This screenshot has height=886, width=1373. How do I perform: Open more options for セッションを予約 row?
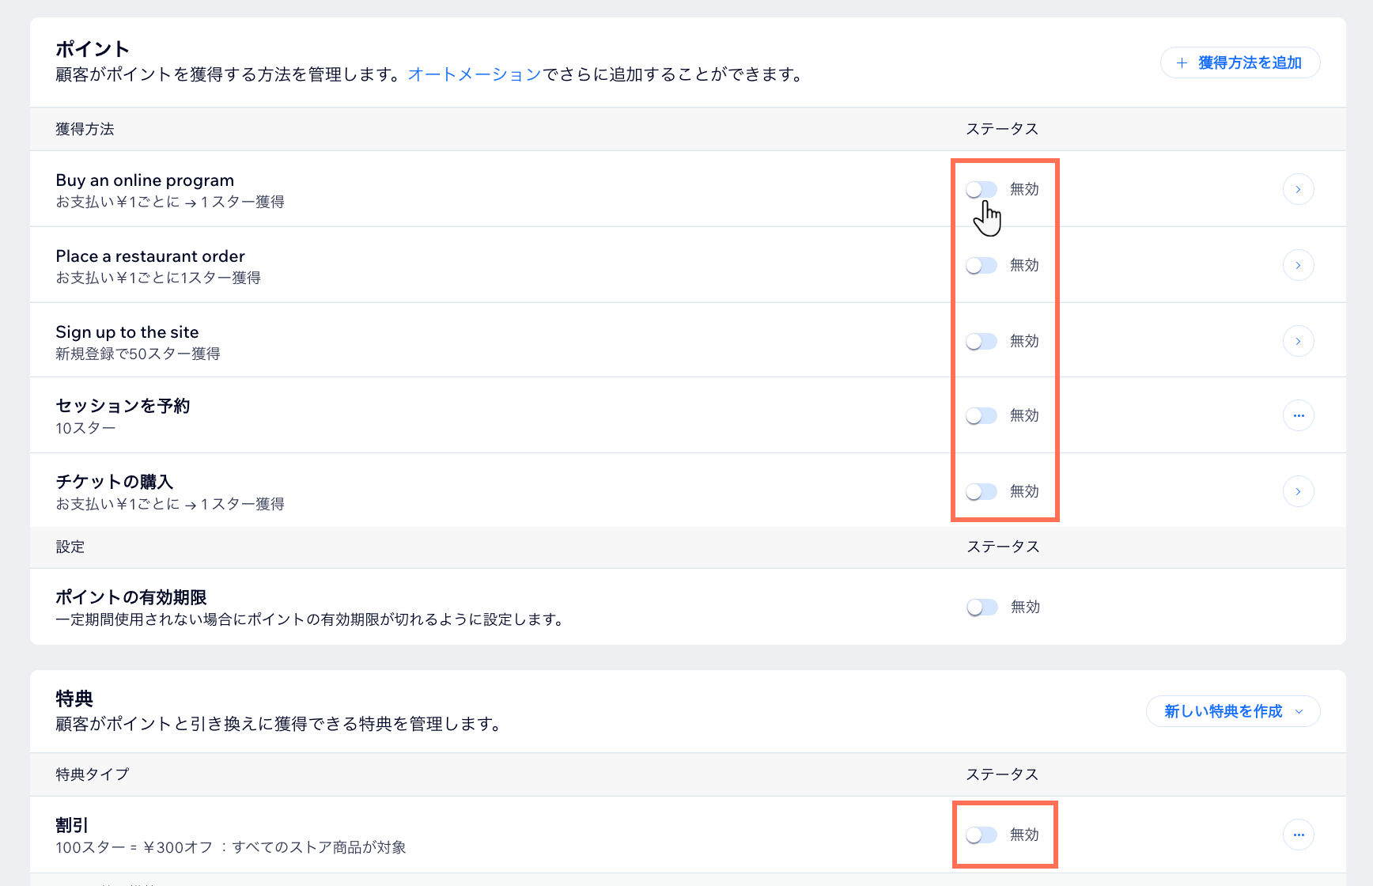pos(1298,415)
